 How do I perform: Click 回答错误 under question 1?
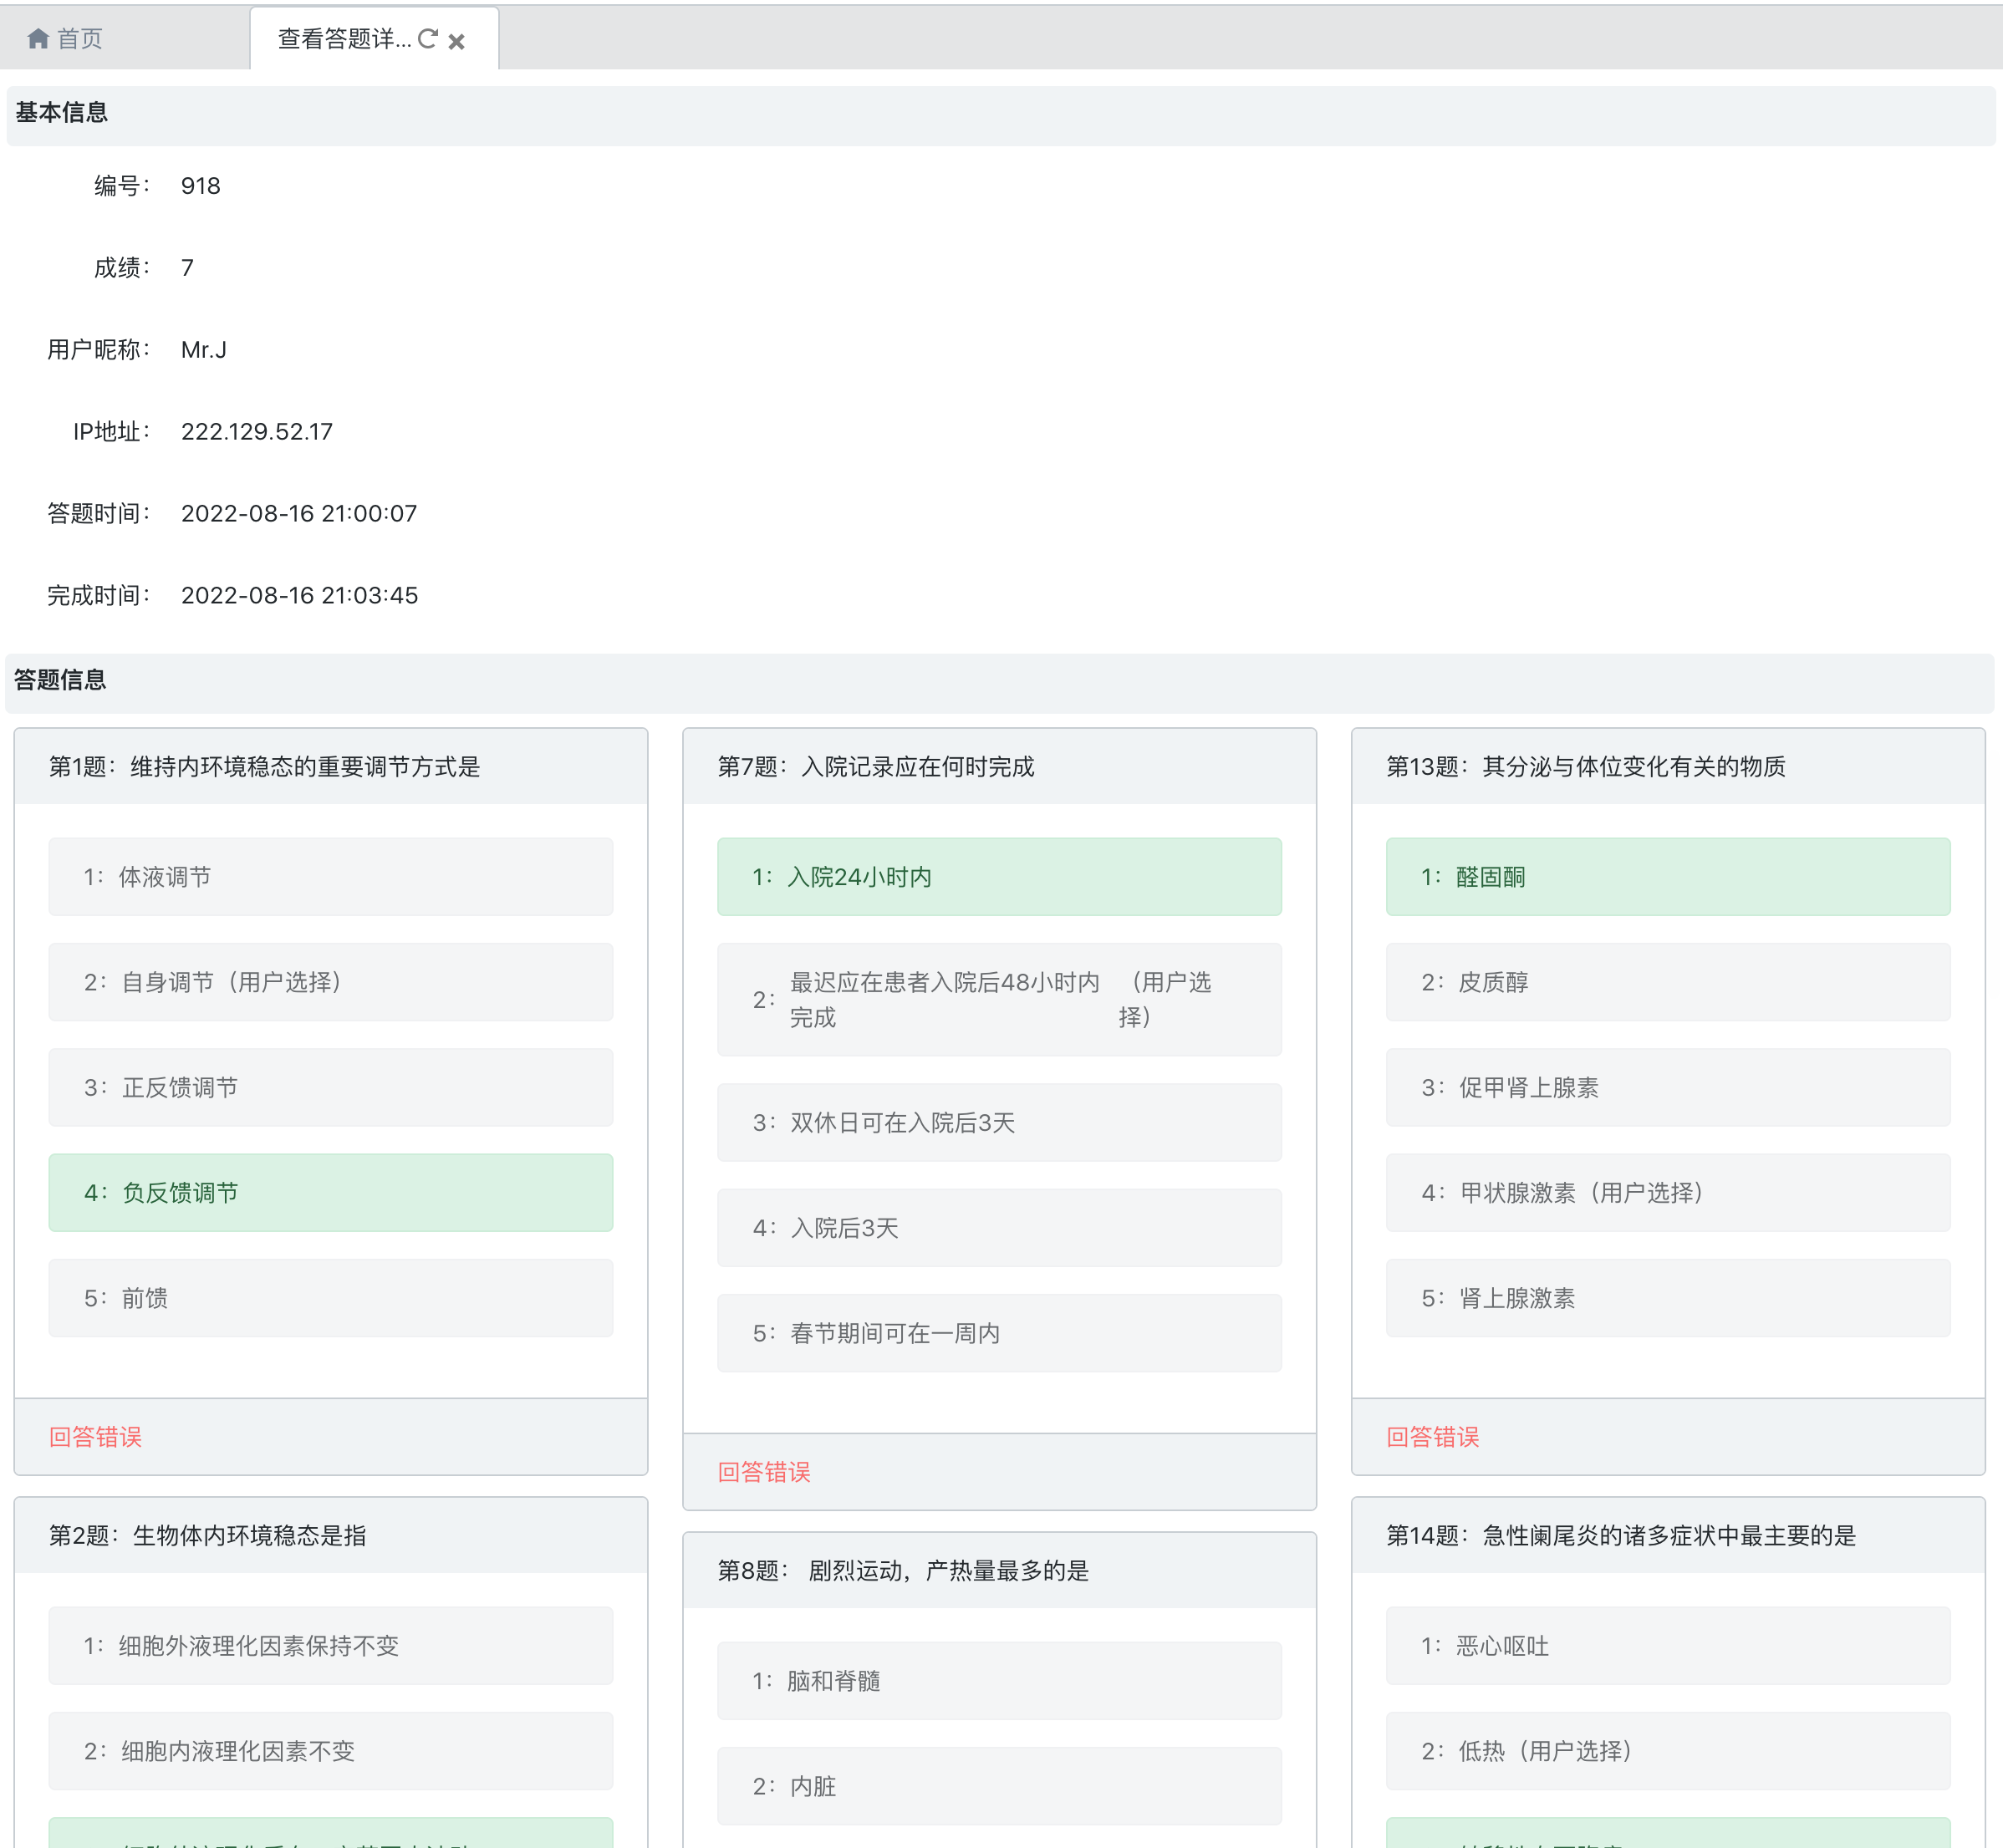tap(95, 1437)
